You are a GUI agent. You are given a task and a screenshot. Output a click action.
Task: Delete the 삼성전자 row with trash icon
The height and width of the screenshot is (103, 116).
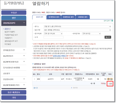pyautogui.click(x=109, y=79)
